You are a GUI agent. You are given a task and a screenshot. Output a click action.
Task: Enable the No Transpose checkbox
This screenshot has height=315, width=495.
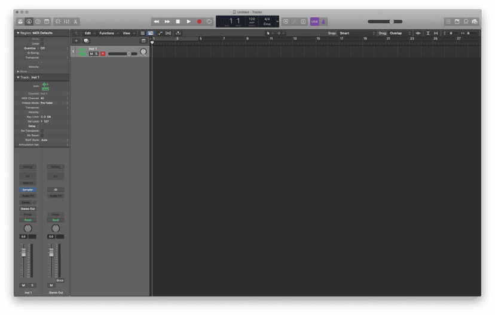(42, 131)
